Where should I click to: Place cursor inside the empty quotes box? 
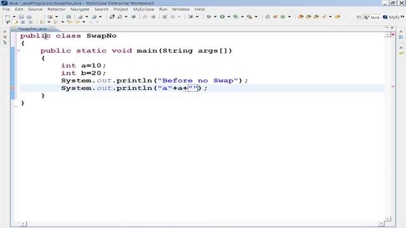tap(193, 88)
